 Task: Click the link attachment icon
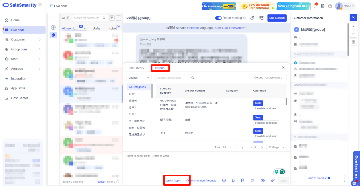coord(273,181)
